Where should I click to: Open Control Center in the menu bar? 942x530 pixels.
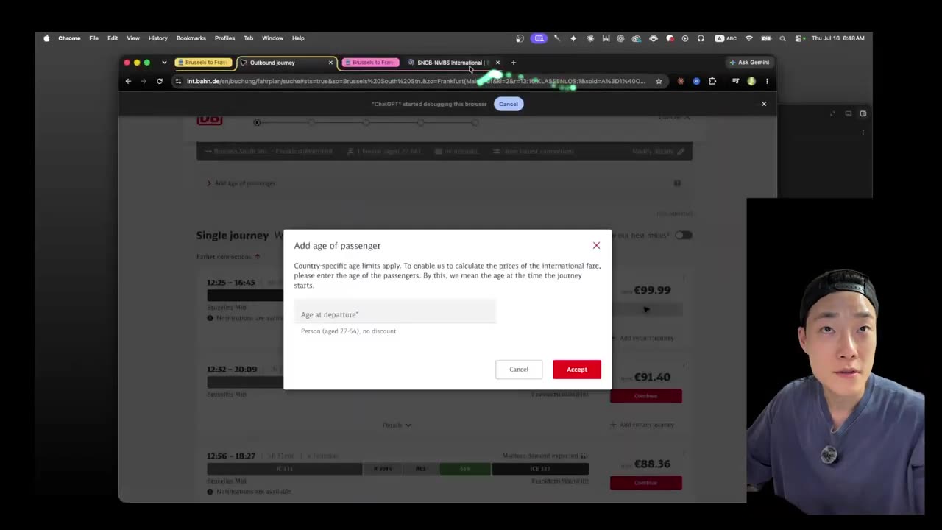tap(798, 38)
